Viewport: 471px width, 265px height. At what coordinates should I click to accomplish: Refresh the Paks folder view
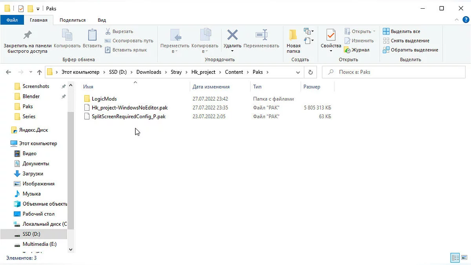point(310,72)
